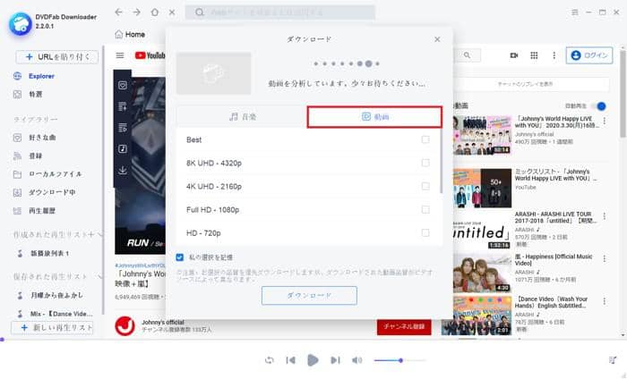Viewport: 627px width, 379px height.
Task: Click the YouTube create video camera icon
Action: pos(514,55)
